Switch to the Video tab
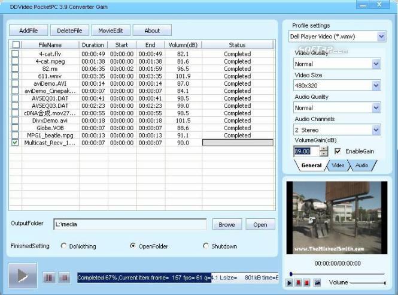This screenshot has height=295, width=398. [338, 165]
